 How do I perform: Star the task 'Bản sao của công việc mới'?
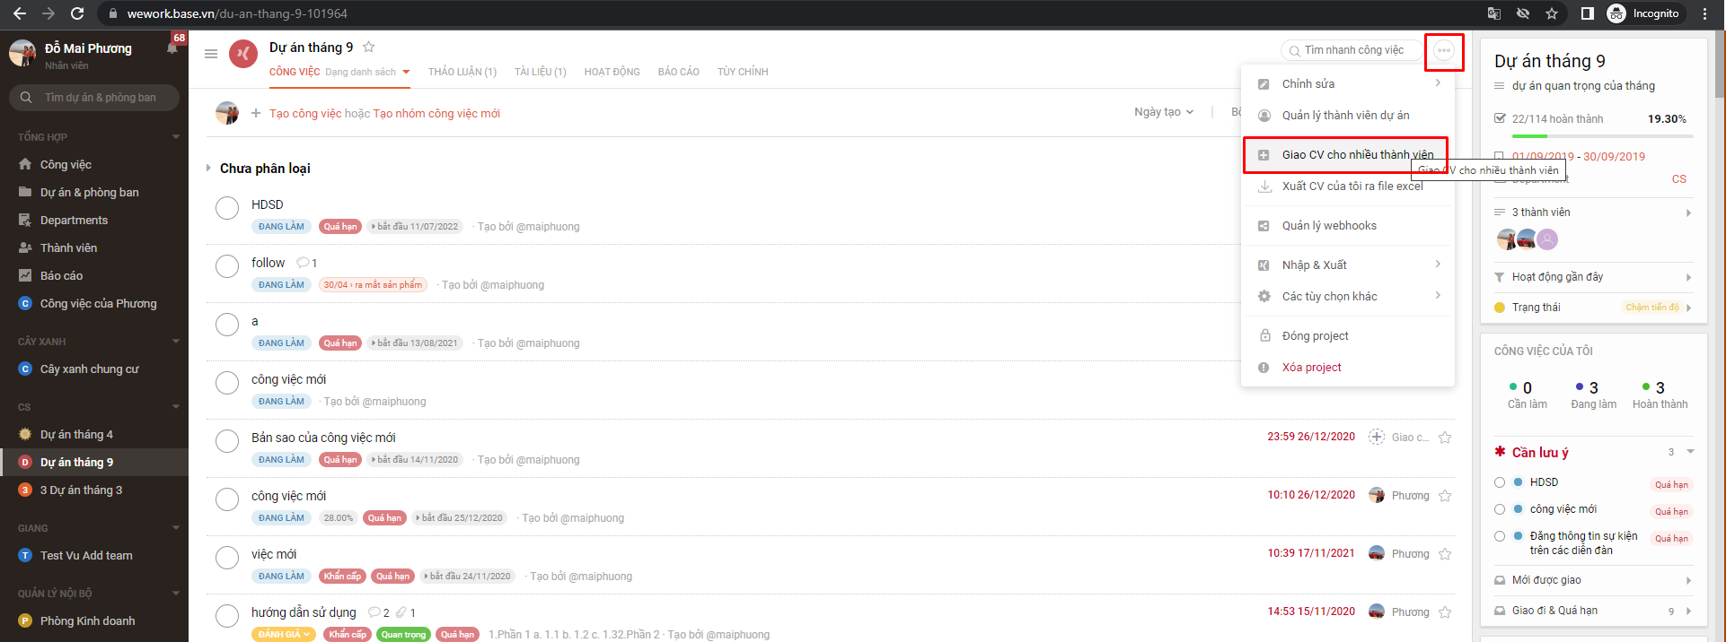coord(1445,438)
